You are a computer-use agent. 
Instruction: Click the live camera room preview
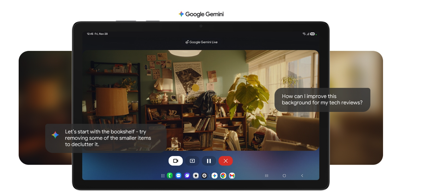pyautogui.click(x=201, y=100)
